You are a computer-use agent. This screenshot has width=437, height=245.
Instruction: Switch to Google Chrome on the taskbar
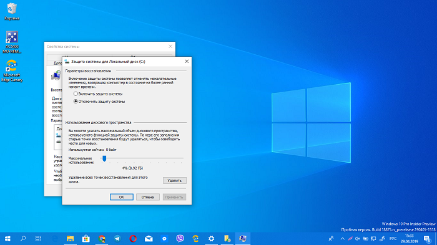pos(102,239)
